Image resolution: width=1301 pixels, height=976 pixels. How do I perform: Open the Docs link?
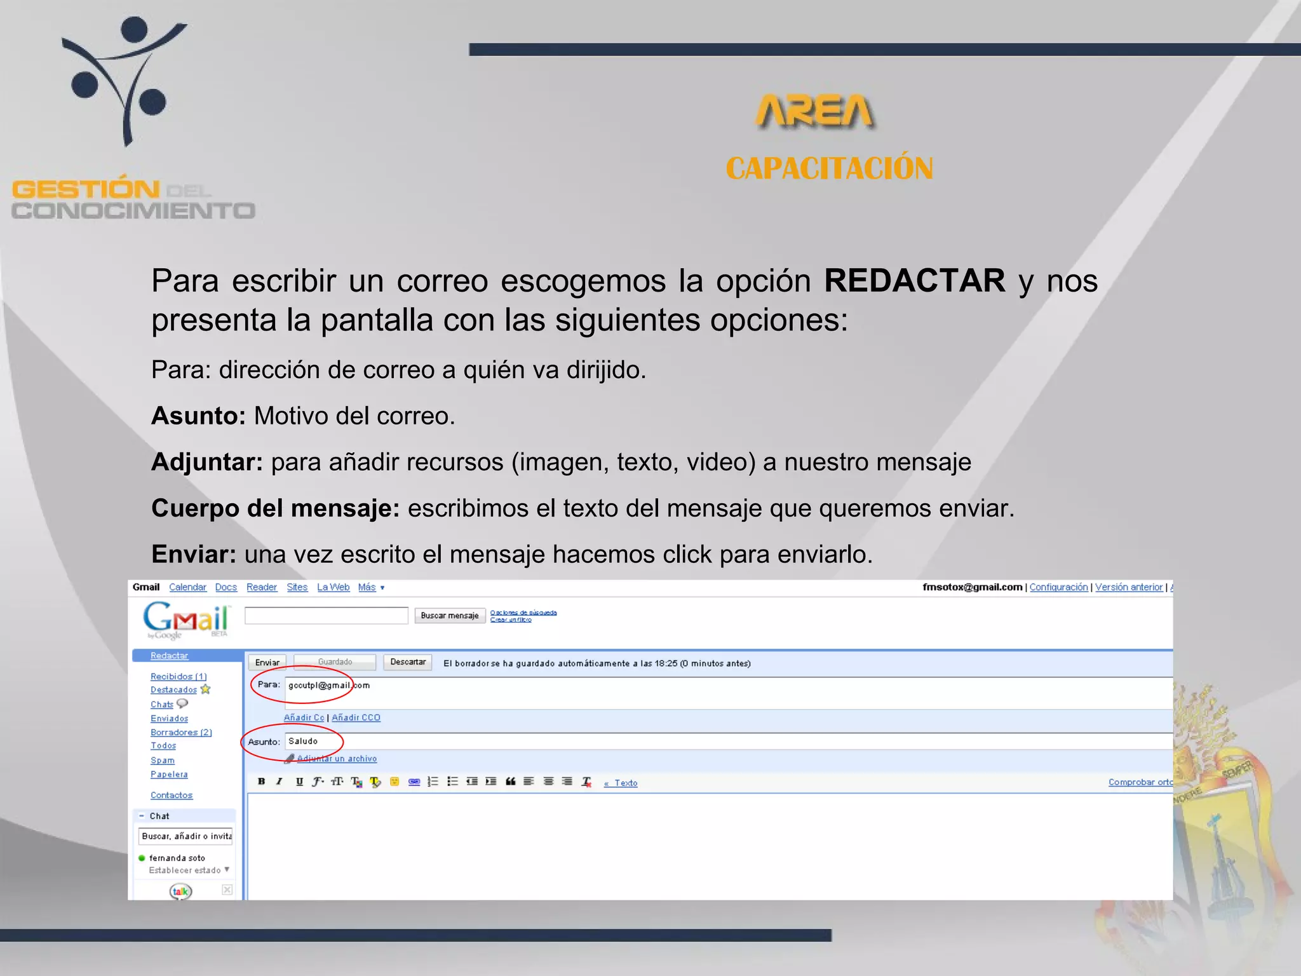[226, 587]
